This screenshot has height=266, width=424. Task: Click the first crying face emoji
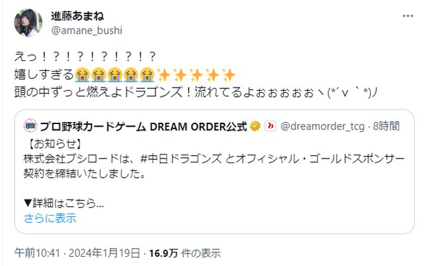82,75
